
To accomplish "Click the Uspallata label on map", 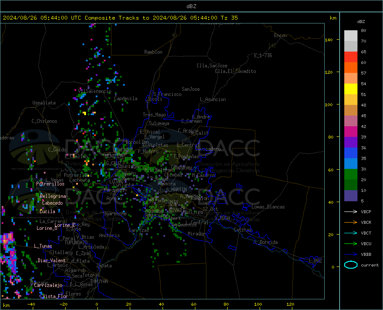I will tap(44, 103).
